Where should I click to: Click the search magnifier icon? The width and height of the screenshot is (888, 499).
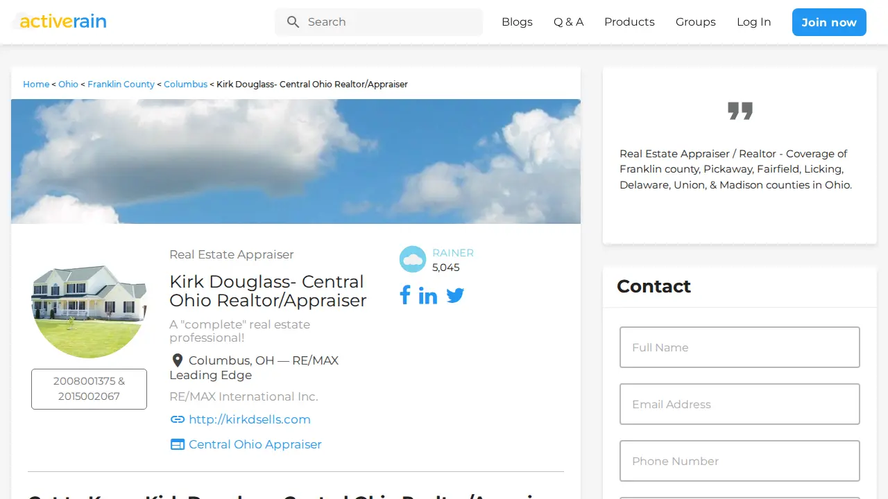pyautogui.click(x=293, y=22)
